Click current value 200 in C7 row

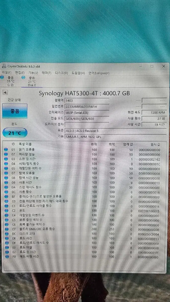point(94,230)
